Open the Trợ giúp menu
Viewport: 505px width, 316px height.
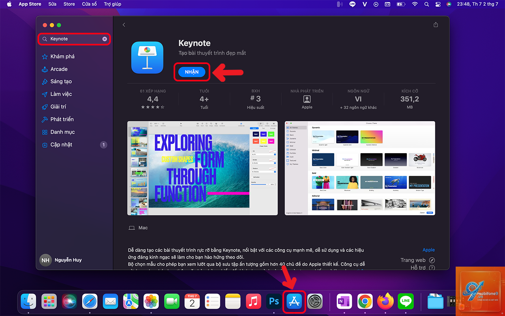[112, 4]
